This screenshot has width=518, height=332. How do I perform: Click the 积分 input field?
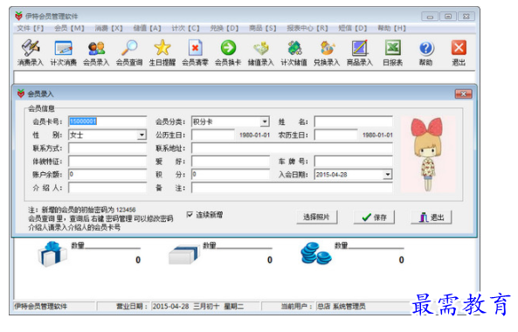click(231, 175)
